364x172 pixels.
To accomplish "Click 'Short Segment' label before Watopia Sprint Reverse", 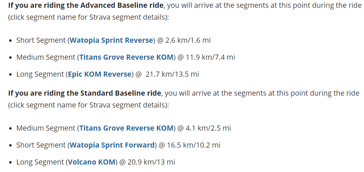I will [x=41, y=40].
